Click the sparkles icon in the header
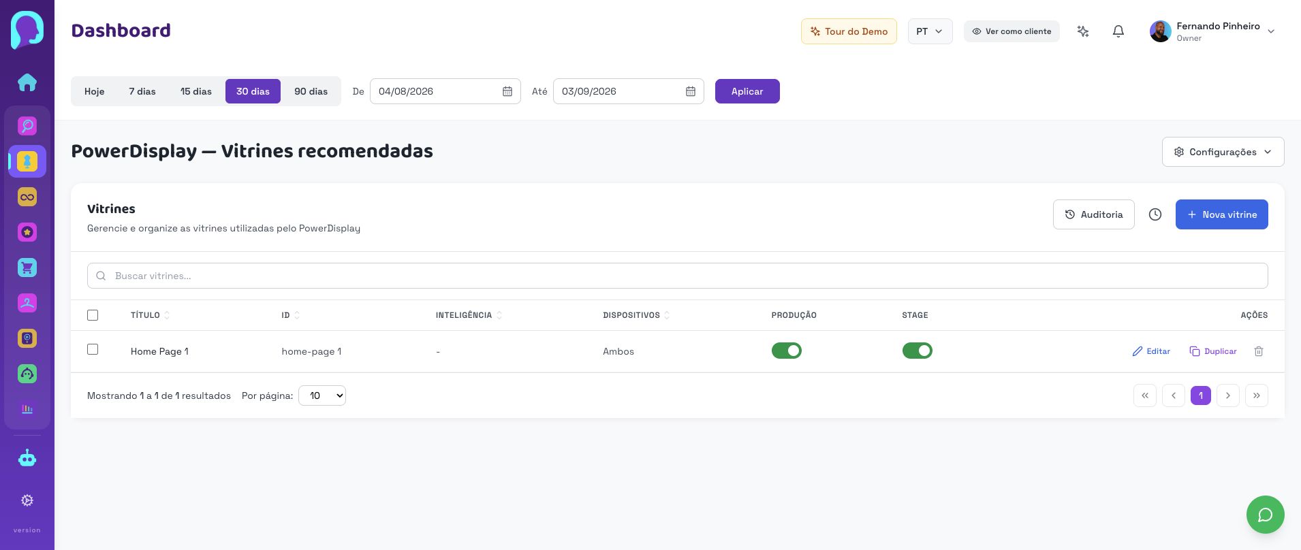1301x550 pixels. [1083, 31]
